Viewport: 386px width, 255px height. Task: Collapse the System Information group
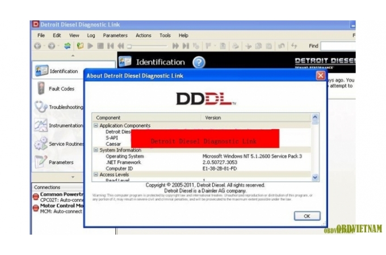click(x=95, y=150)
